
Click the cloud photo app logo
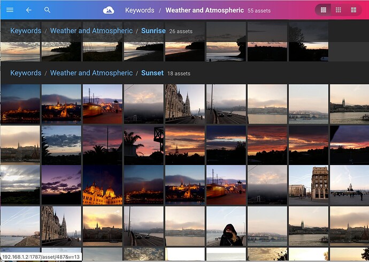click(109, 10)
